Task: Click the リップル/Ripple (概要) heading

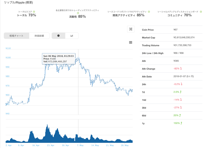Action: click(x=18, y=3)
